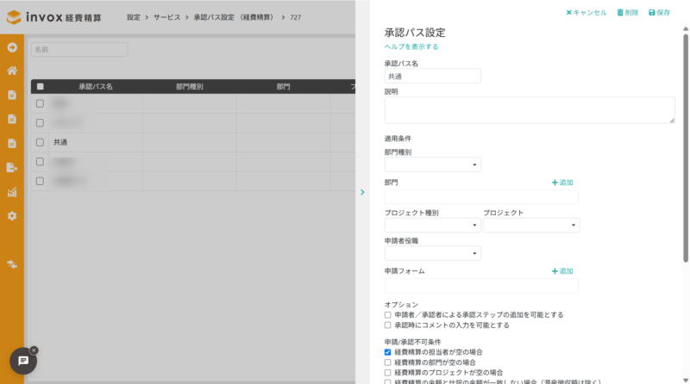Enable 承認ステップの追加を可能とする checkbox

pyautogui.click(x=387, y=315)
